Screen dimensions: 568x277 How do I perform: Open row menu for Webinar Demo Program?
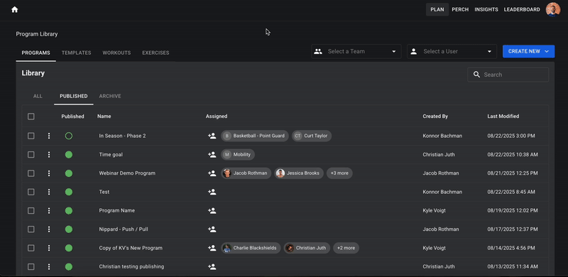49,173
